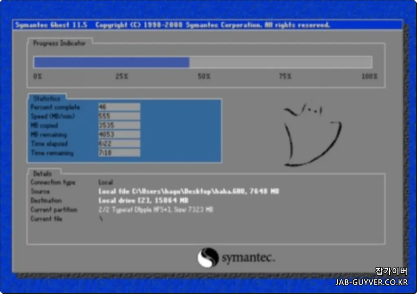
Task: Click the current file backslash value
Action: point(101,219)
